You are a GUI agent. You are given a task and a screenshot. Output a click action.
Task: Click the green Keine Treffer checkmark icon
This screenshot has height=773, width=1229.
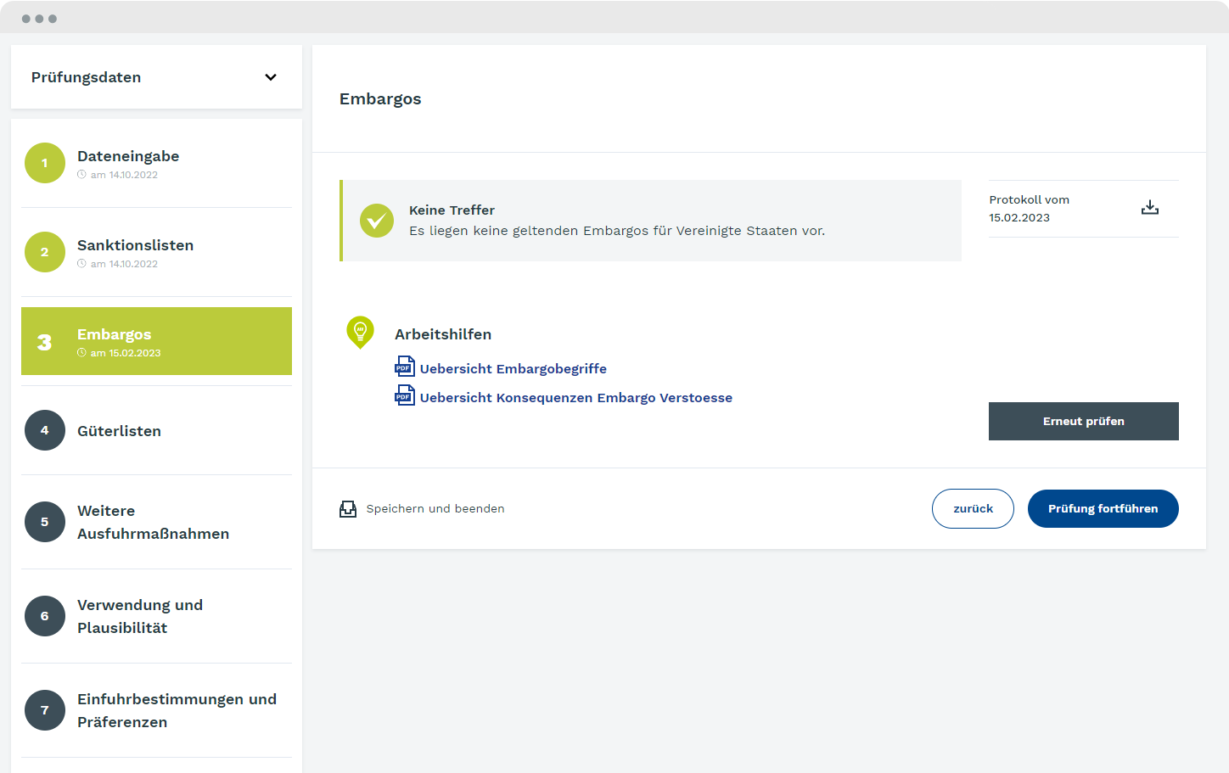point(376,221)
